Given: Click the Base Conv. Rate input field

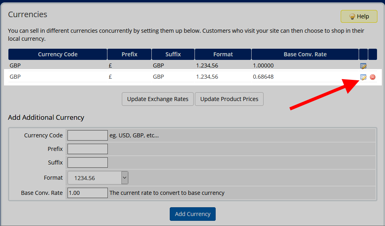Looking at the screenshot, I should tap(87, 193).
